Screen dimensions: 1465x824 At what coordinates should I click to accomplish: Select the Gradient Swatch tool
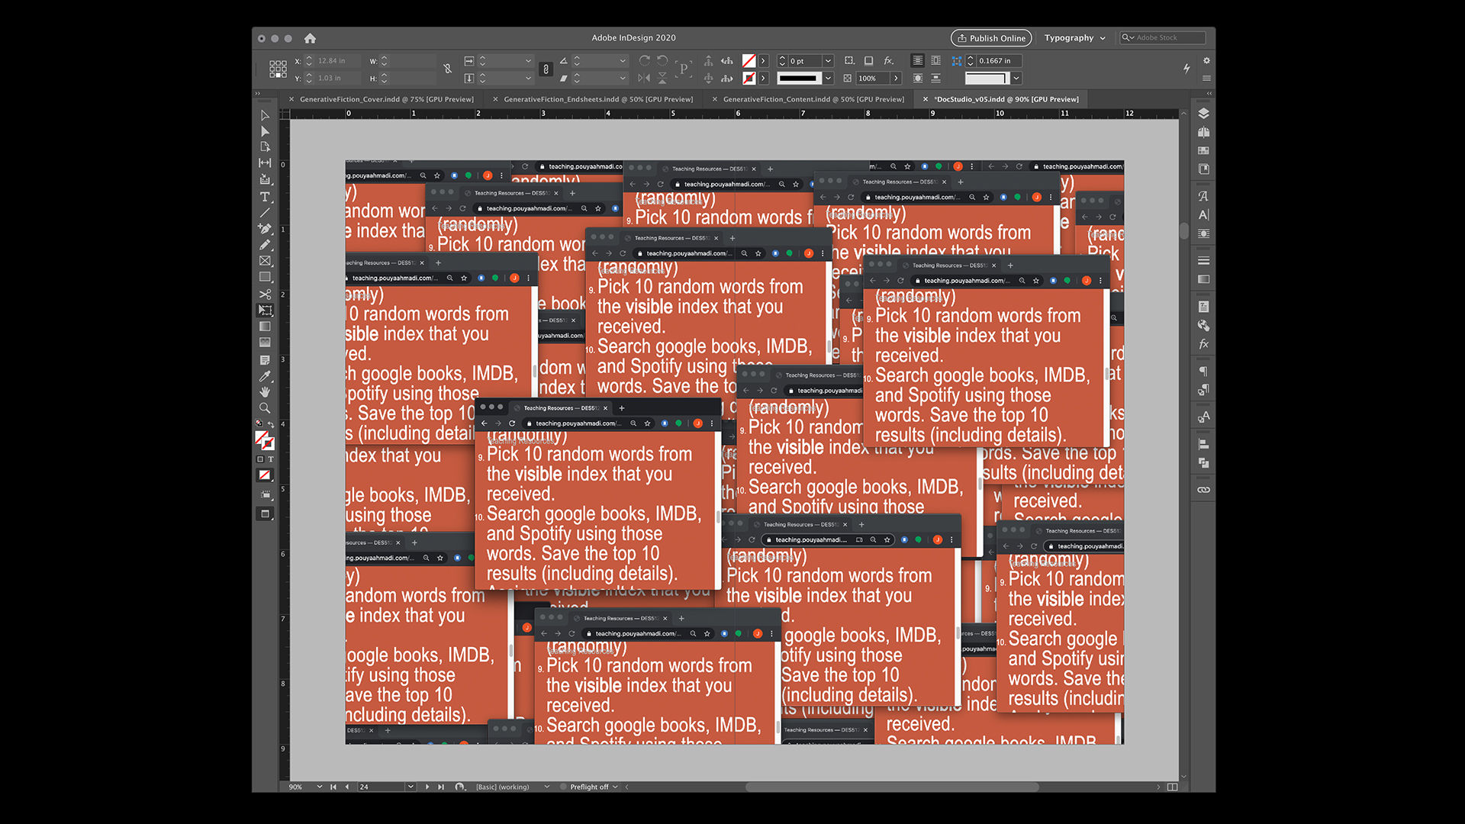[x=265, y=327]
